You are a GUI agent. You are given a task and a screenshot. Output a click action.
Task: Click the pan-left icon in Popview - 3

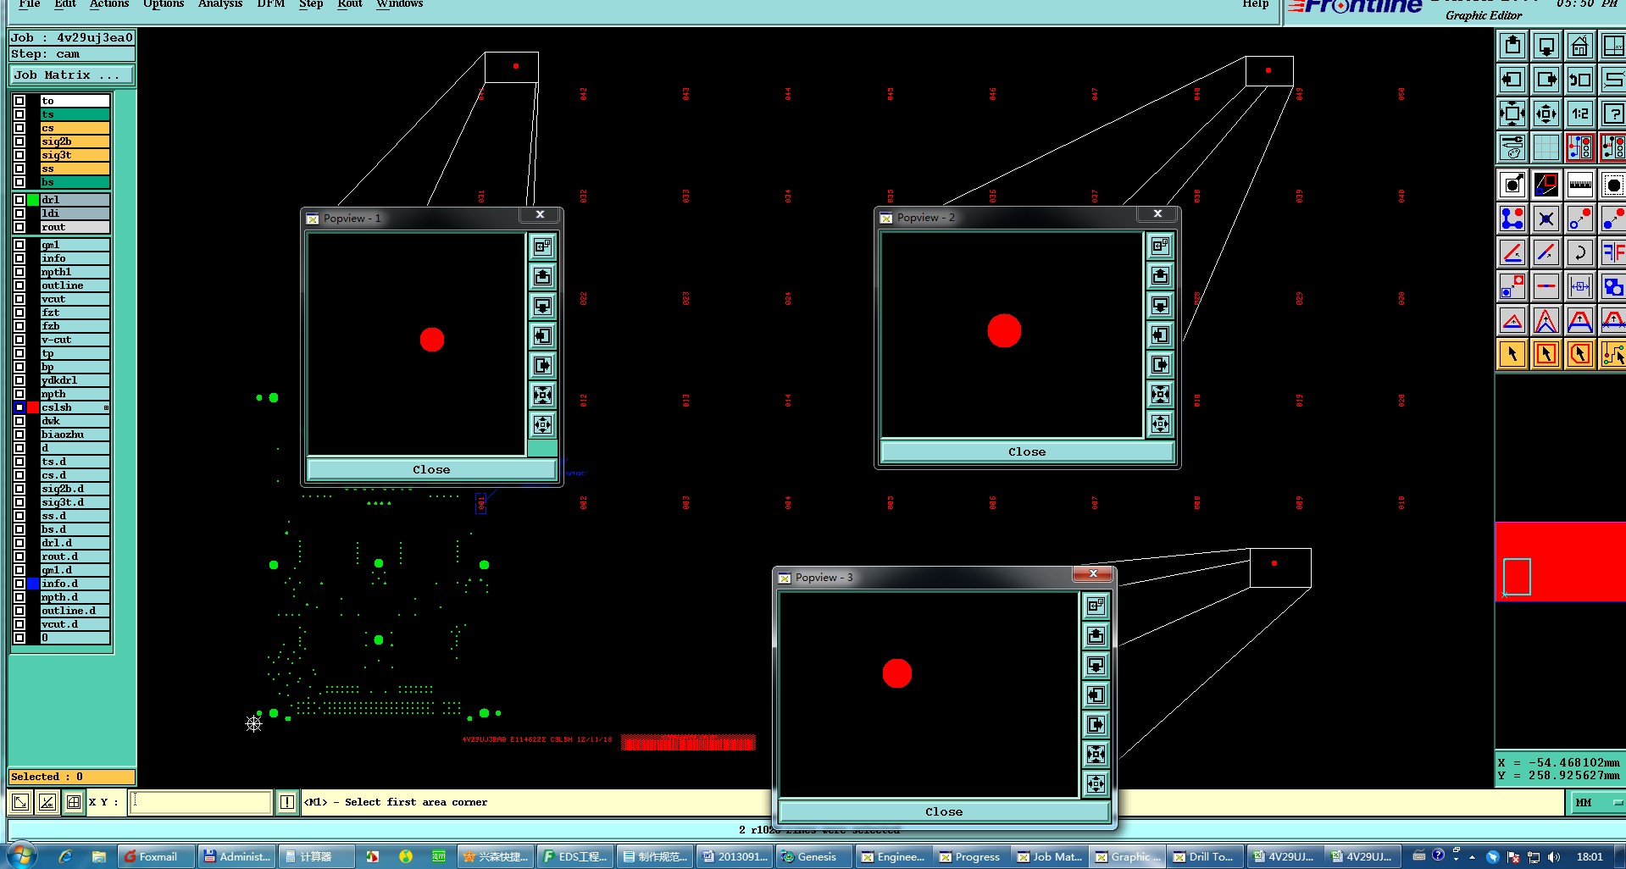pyautogui.click(x=1096, y=695)
